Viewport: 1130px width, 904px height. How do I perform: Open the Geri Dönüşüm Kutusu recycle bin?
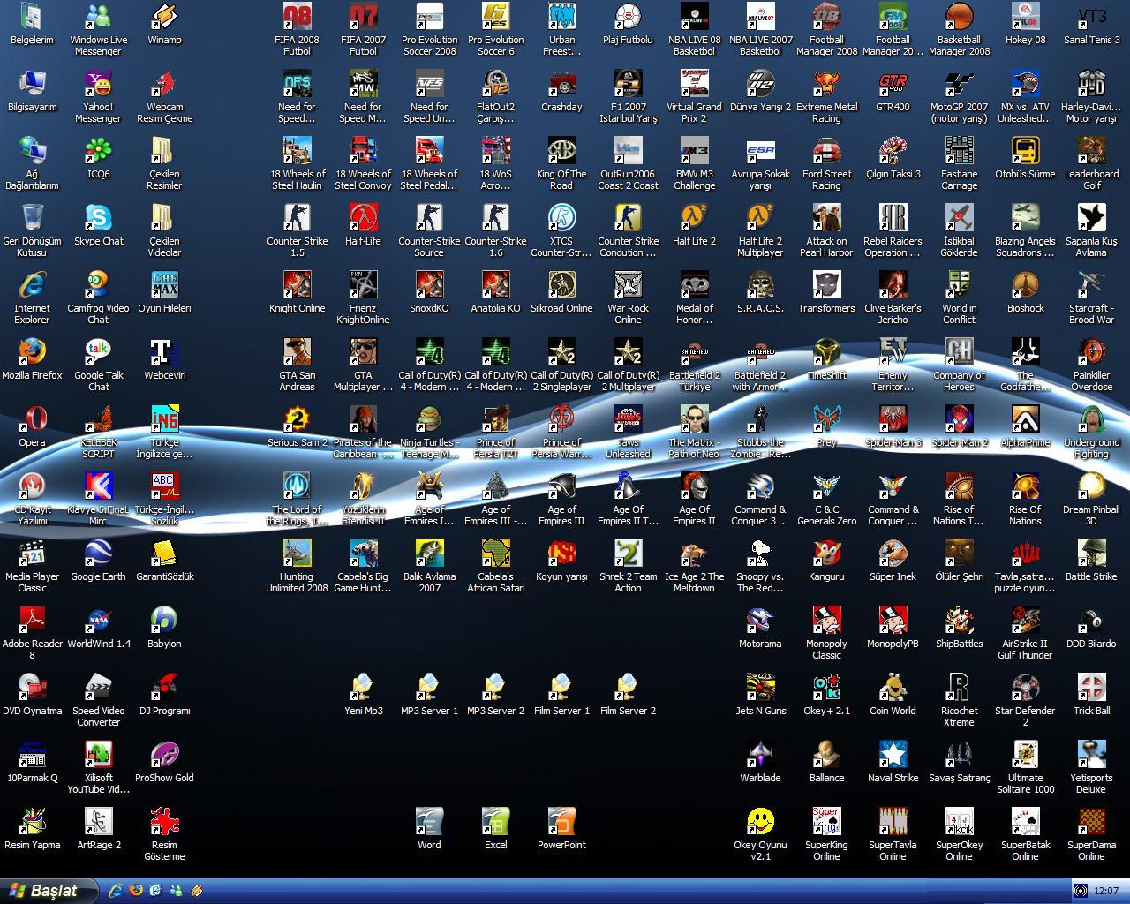(x=32, y=219)
